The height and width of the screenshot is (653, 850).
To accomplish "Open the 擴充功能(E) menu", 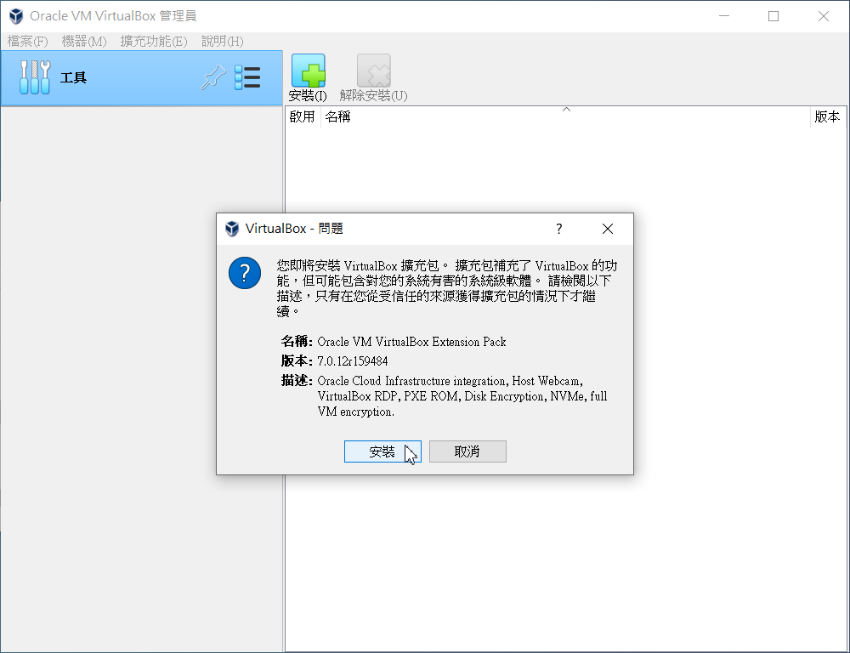I will pos(153,41).
